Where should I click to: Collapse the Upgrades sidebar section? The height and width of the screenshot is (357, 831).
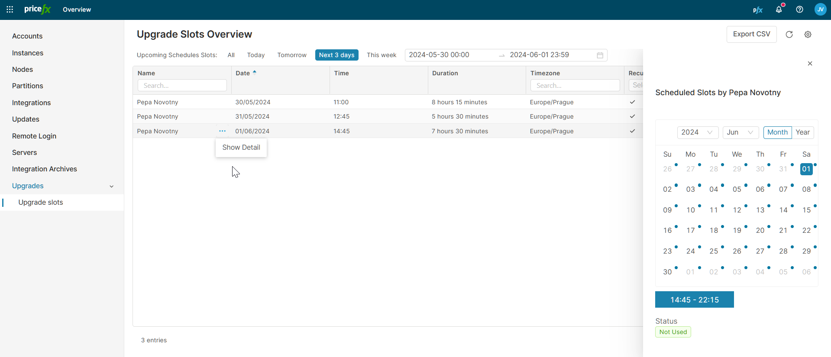click(x=111, y=186)
